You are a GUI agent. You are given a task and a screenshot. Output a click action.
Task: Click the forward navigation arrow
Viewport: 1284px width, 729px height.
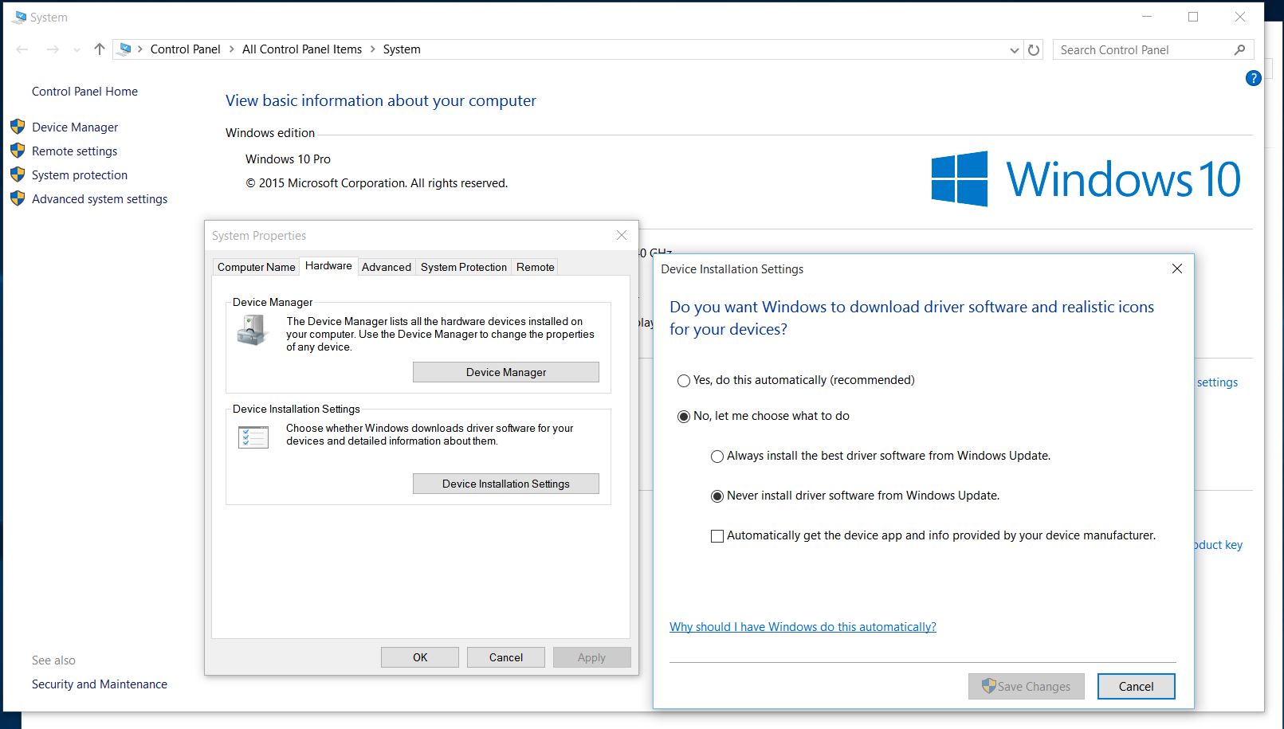(x=53, y=49)
